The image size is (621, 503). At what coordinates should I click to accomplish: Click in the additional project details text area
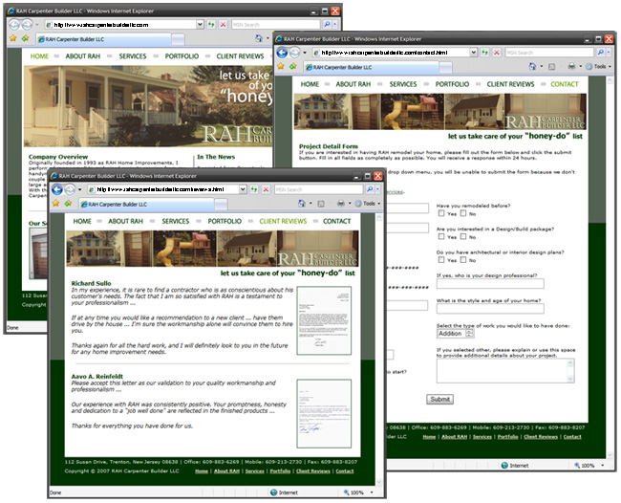[505, 371]
